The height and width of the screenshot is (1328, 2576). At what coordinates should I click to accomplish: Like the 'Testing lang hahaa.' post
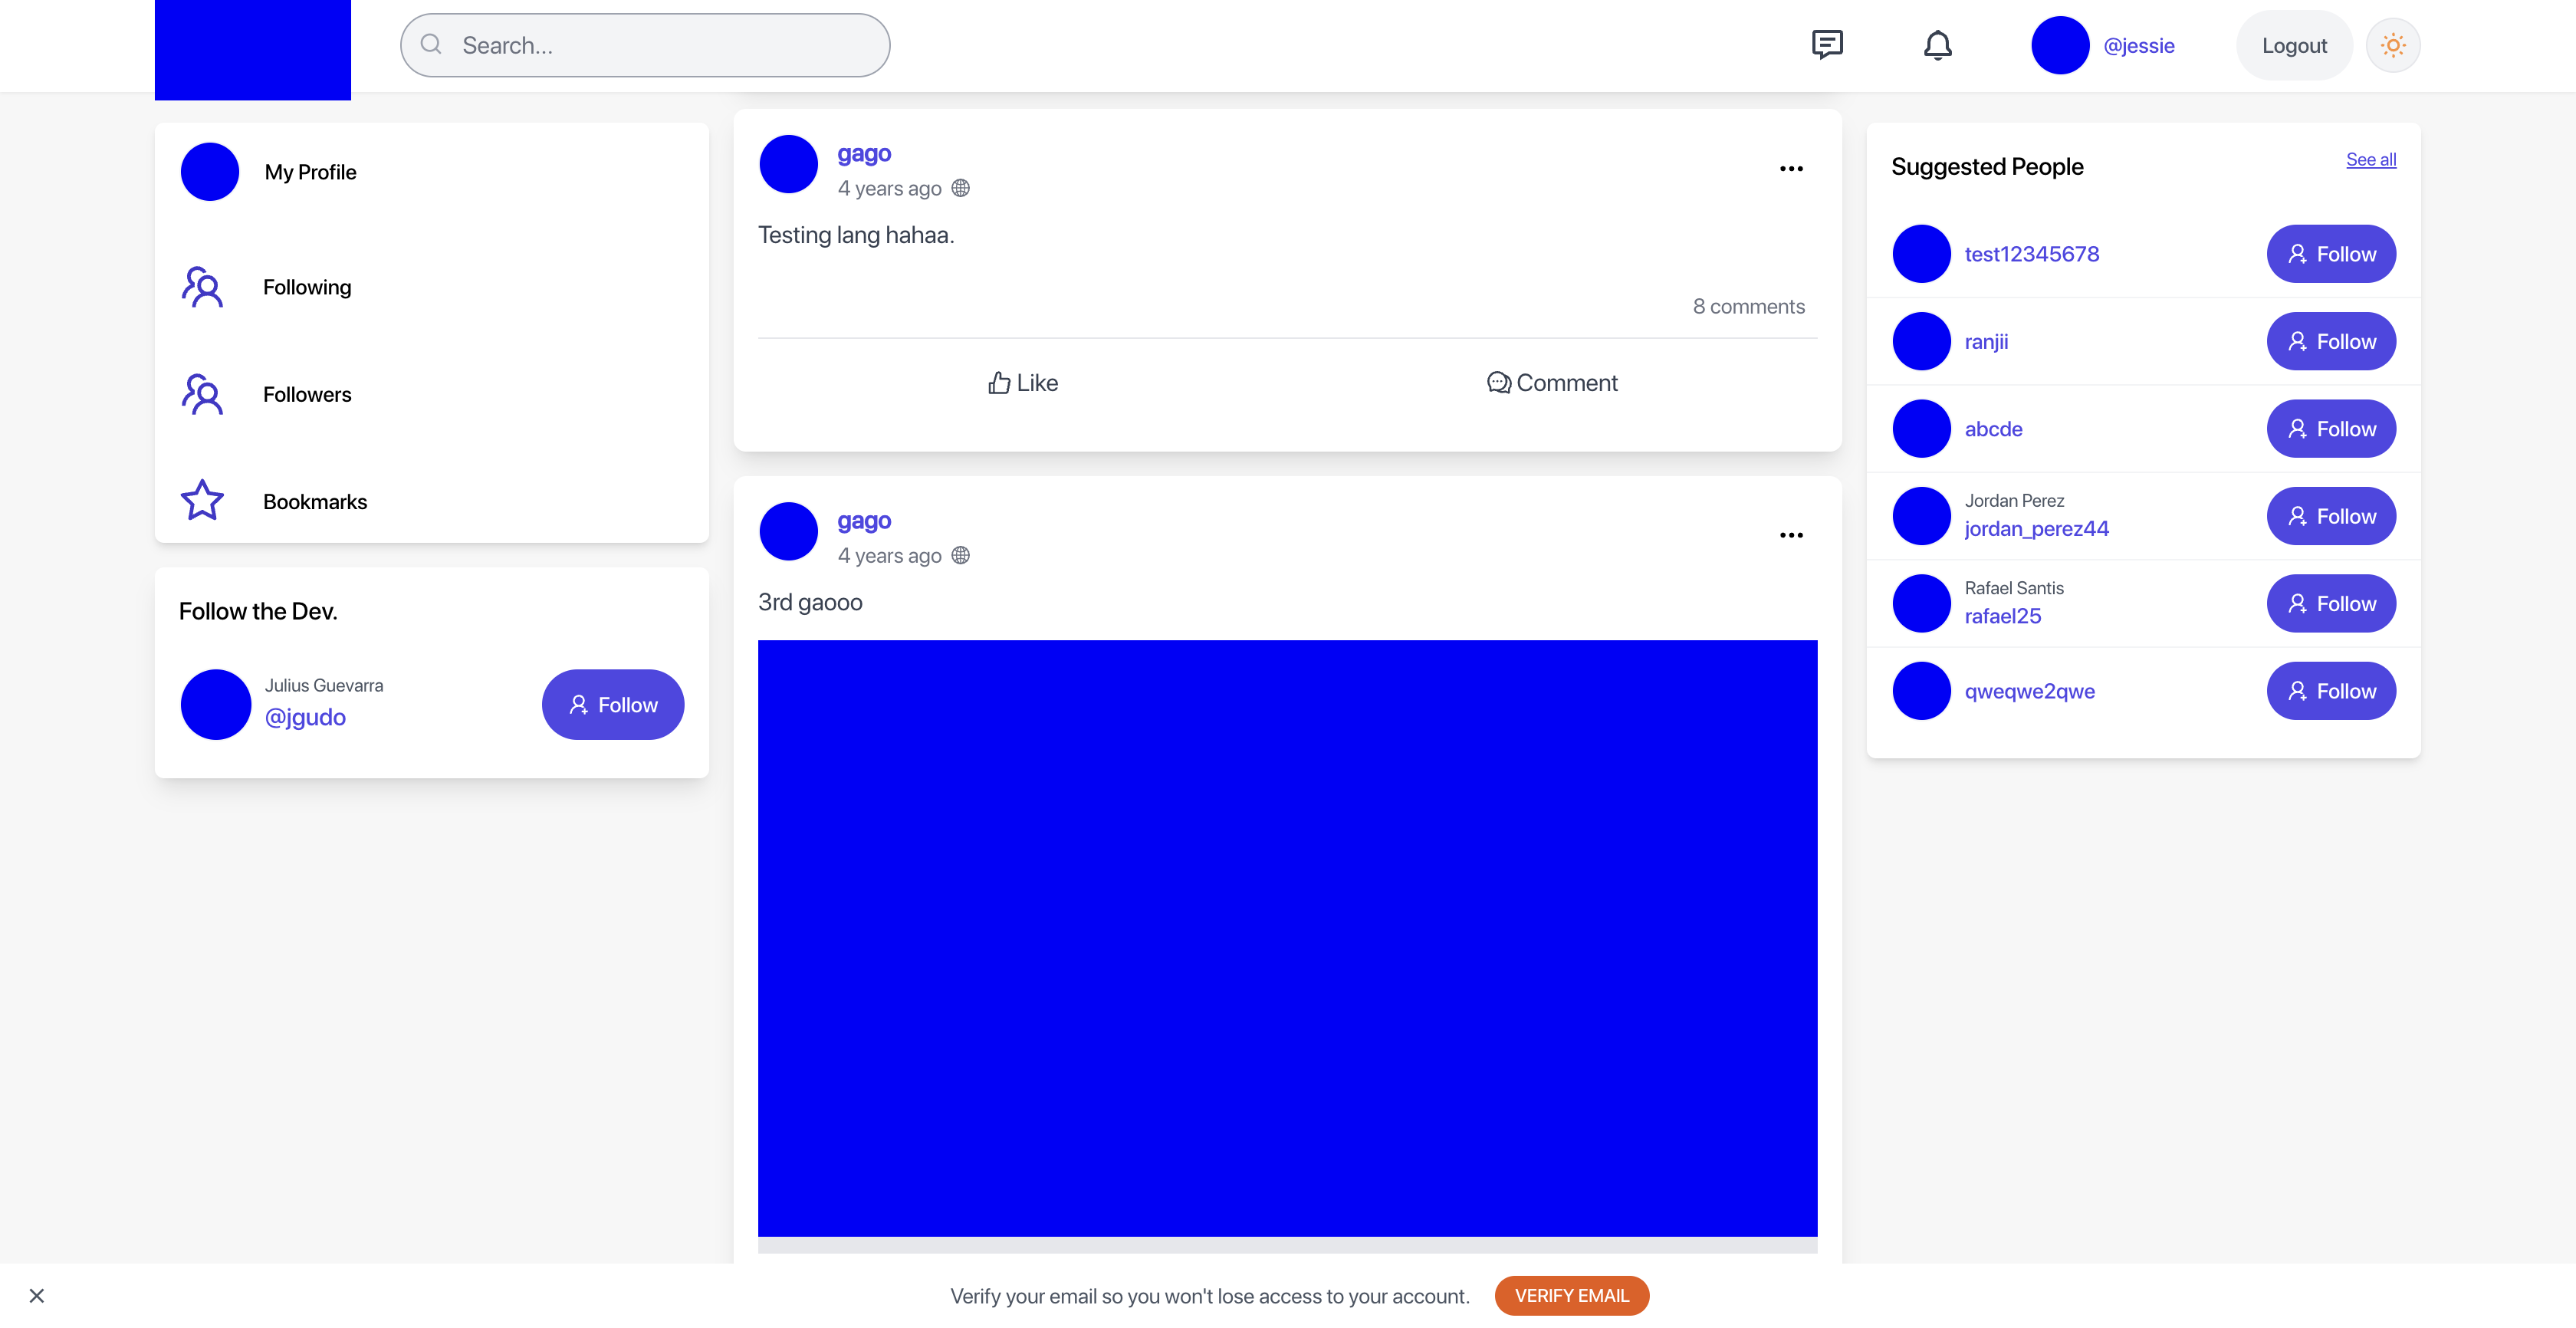point(1022,383)
